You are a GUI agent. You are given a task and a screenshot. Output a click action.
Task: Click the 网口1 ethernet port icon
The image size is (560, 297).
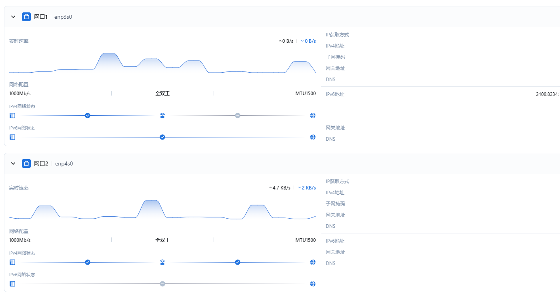click(26, 17)
